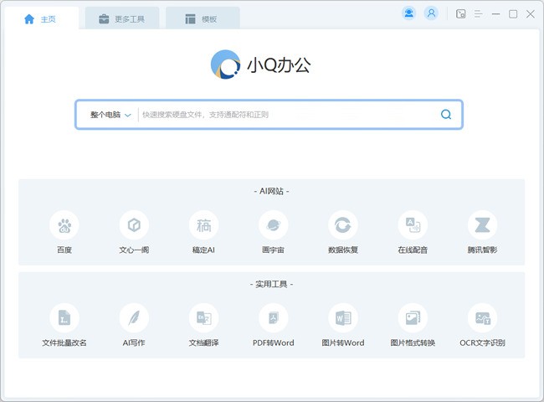The height and width of the screenshot is (402, 544).
Task: Switch to the 模板 tab
Action: (x=202, y=18)
